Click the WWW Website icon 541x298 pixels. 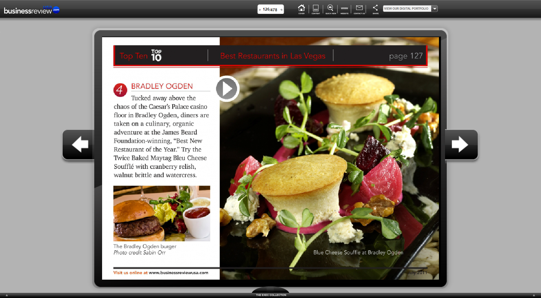click(x=344, y=9)
